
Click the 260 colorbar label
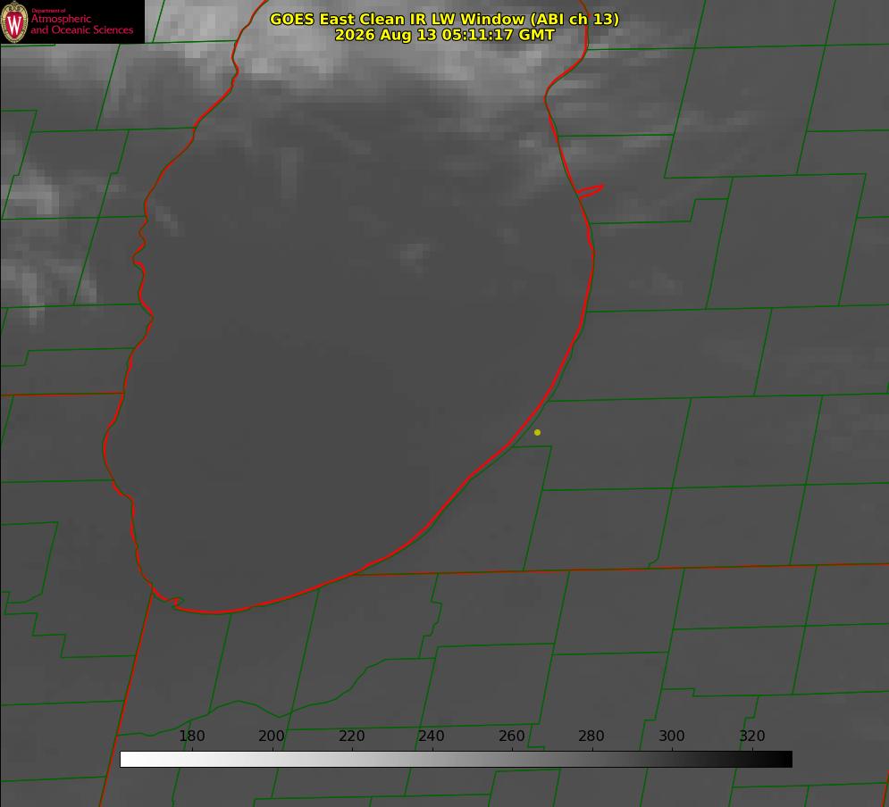[x=511, y=736]
